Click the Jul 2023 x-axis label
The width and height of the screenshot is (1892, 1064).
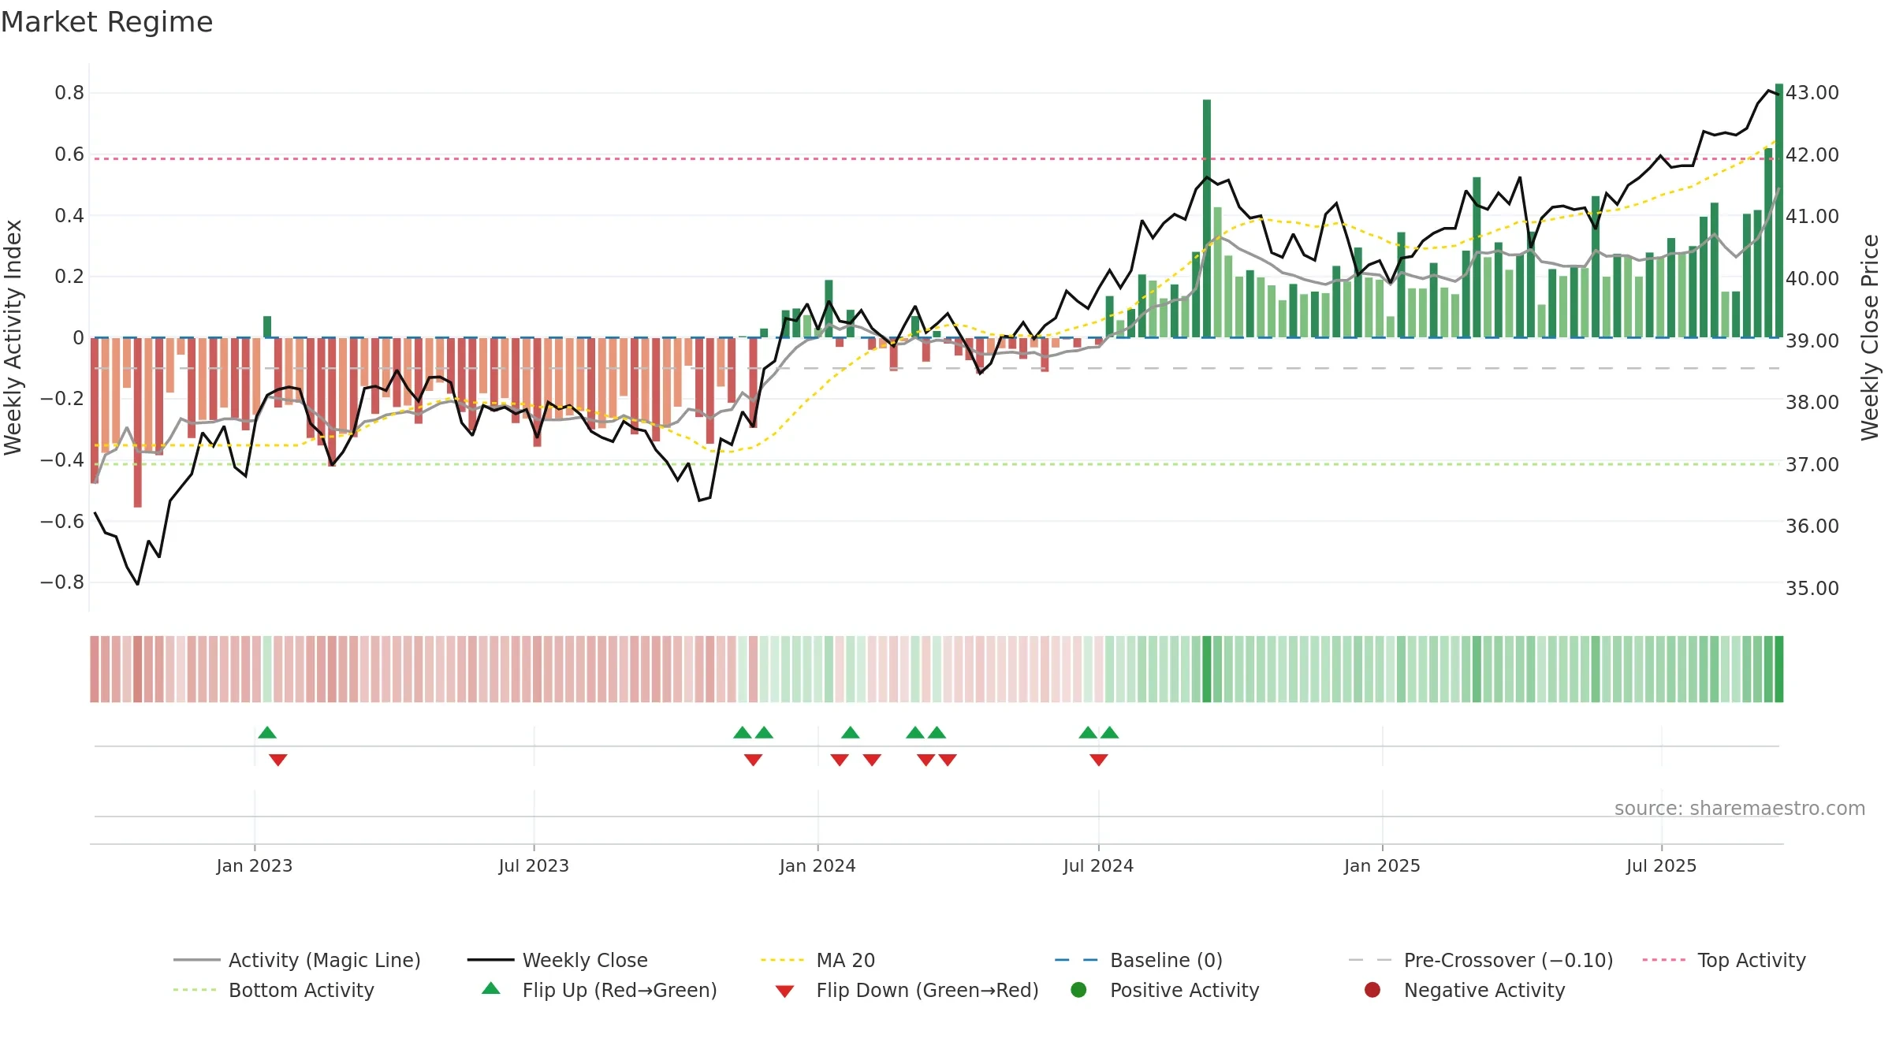click(534, 865)
